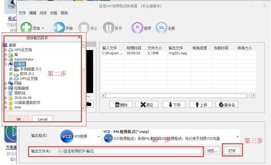The height and width of the screenshot is (165, 271).
Task: Open the 功能 menu
Action: 54,13
